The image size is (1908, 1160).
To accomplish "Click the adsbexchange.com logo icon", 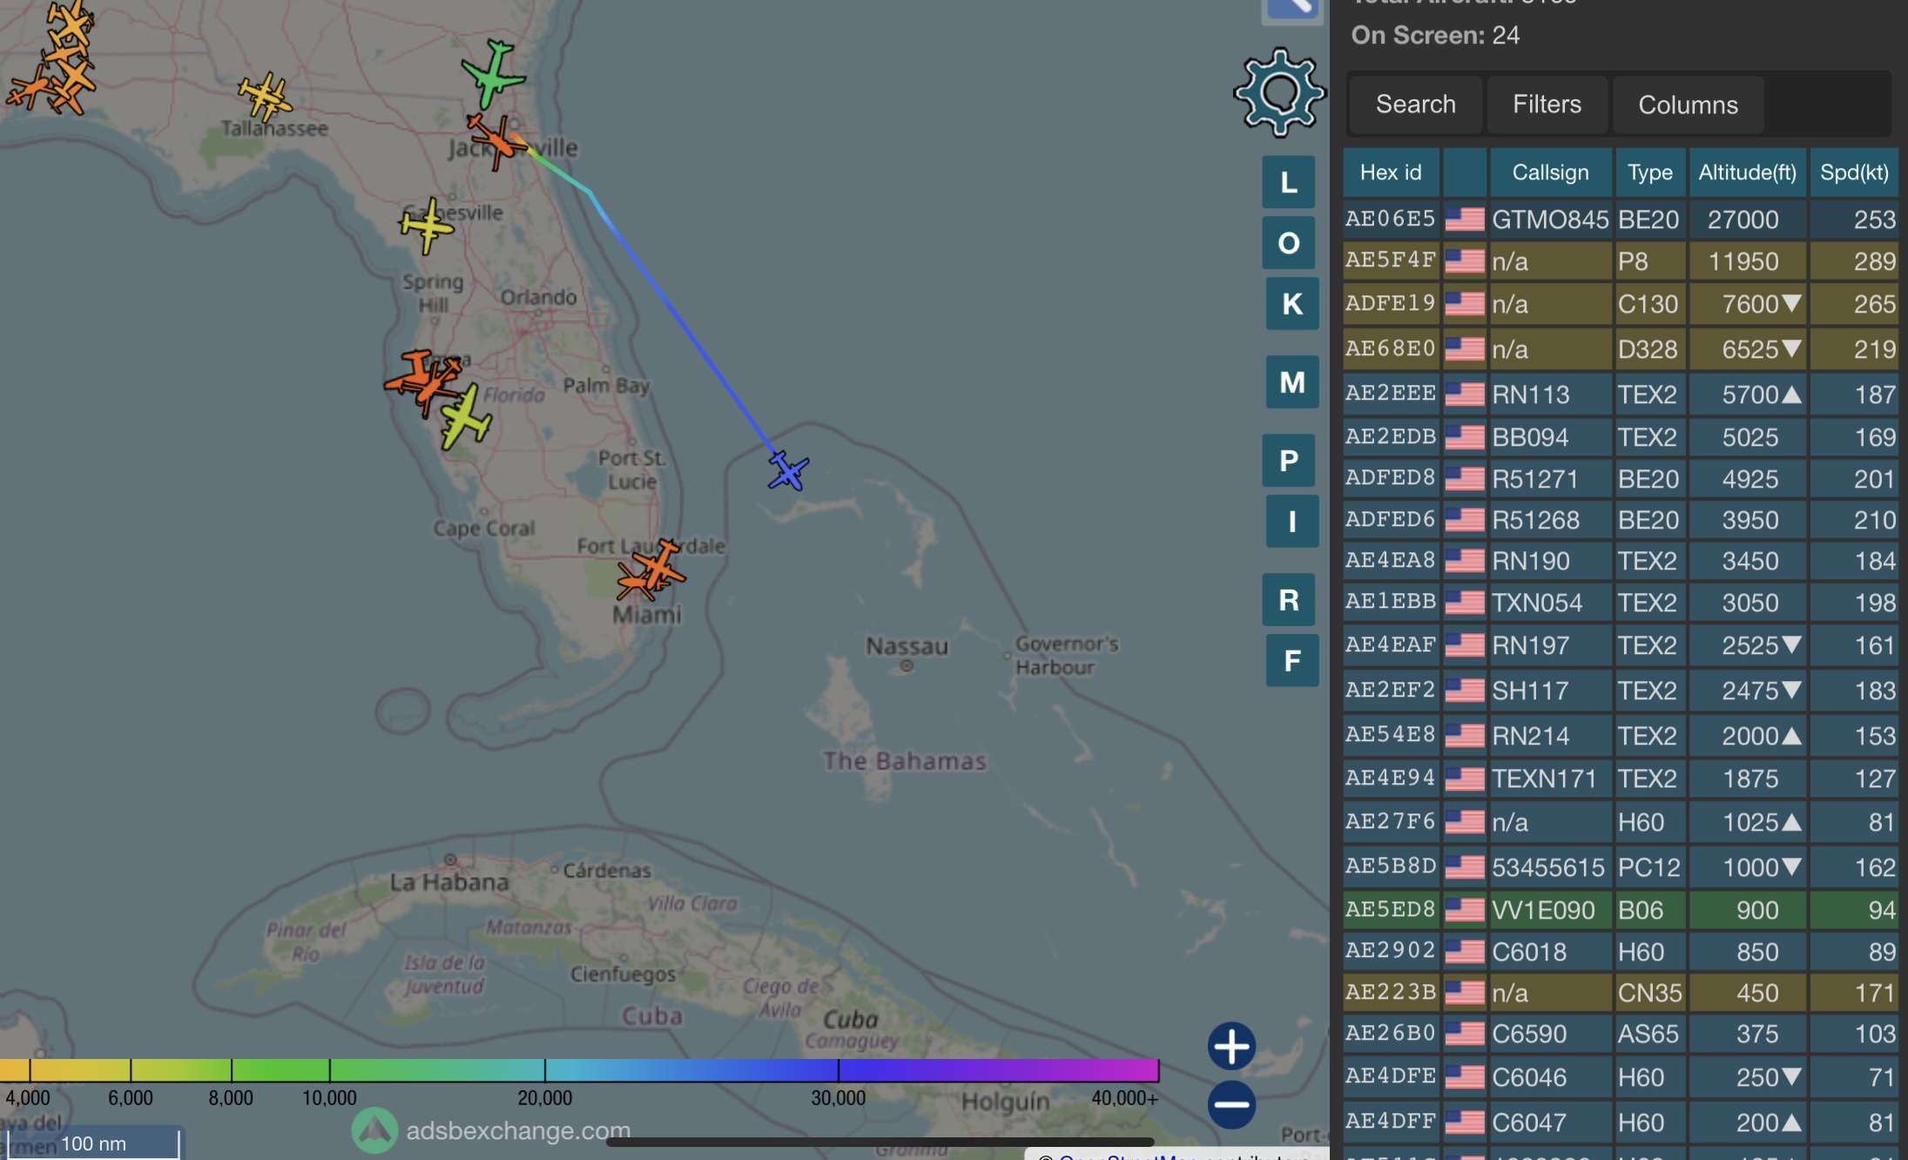I will (x=374, y=1130).
